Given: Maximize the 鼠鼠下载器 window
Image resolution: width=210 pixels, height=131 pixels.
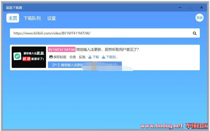Looking at the screenshot, I should pos(191,8).
